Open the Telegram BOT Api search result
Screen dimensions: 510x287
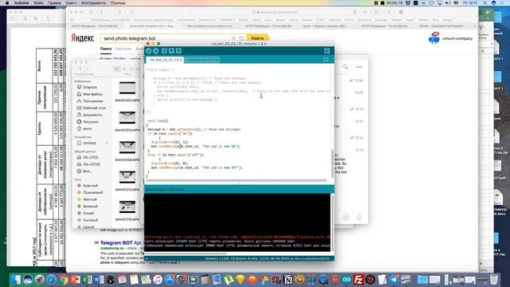click(x=121, y=242)
